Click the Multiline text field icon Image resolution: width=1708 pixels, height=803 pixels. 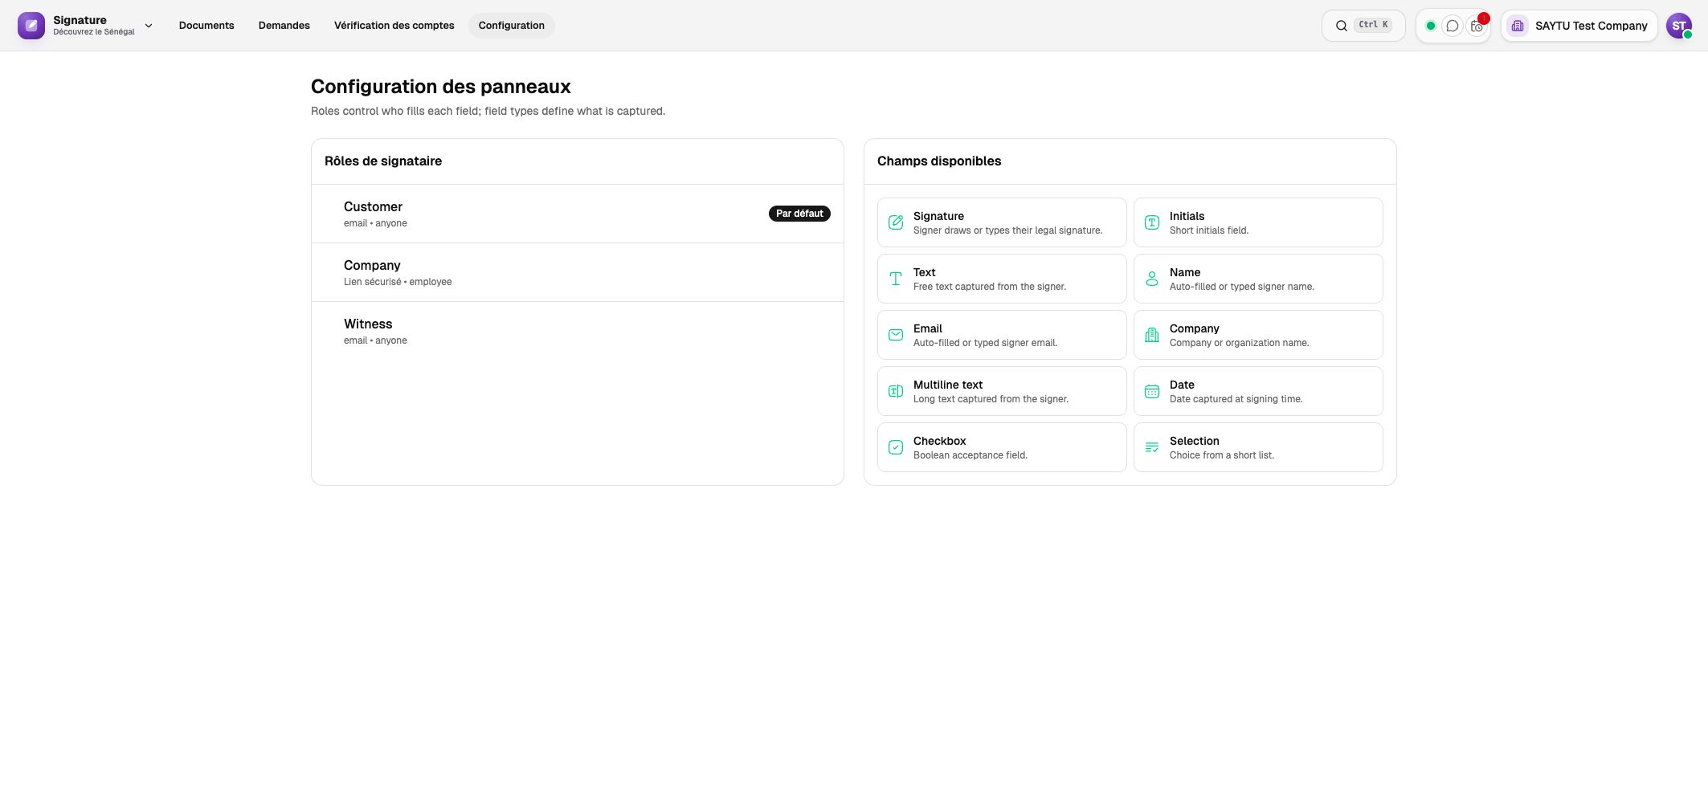(x=896, y=391)
